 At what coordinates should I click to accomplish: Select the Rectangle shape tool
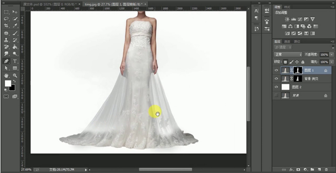tap(15, 68)
